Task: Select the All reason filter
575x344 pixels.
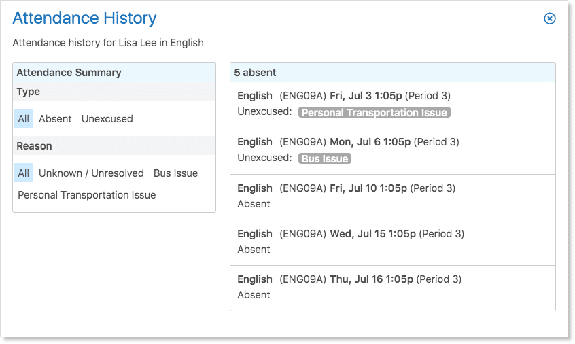Action: 24,173
